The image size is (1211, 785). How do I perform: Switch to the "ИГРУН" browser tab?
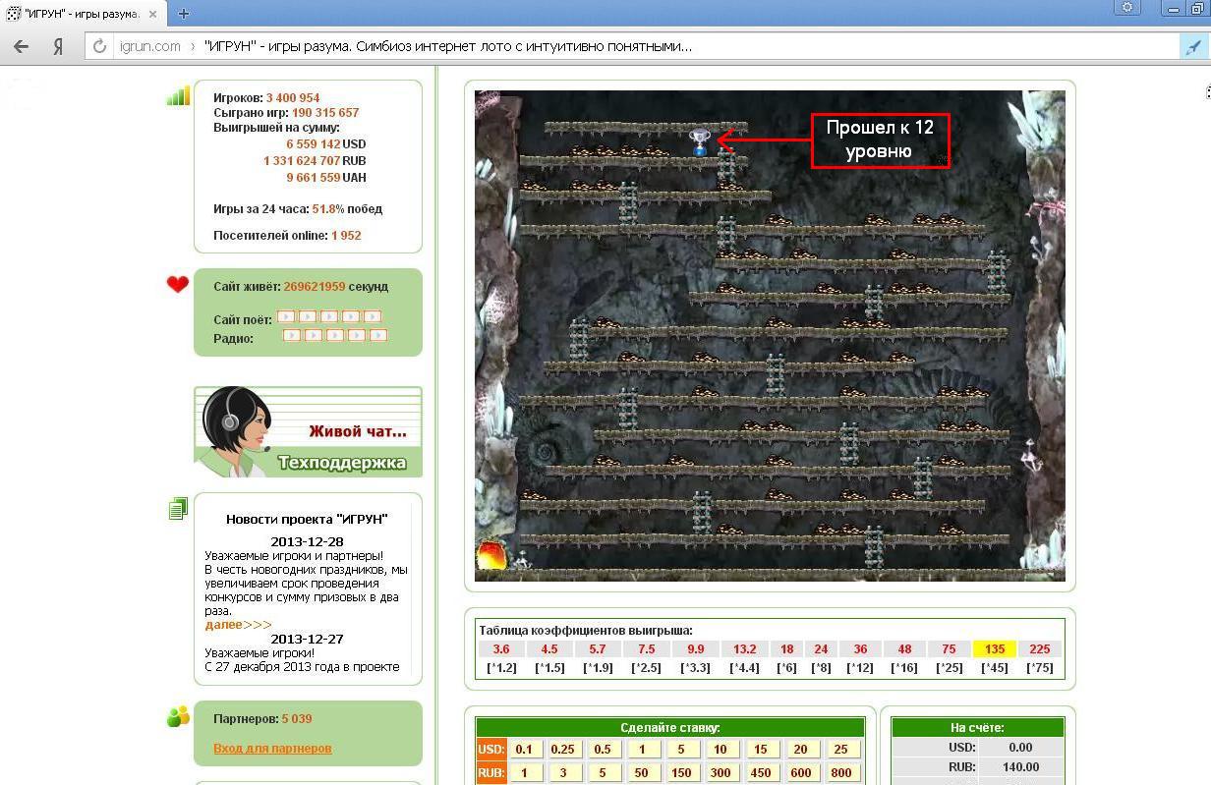coord(74,13)
